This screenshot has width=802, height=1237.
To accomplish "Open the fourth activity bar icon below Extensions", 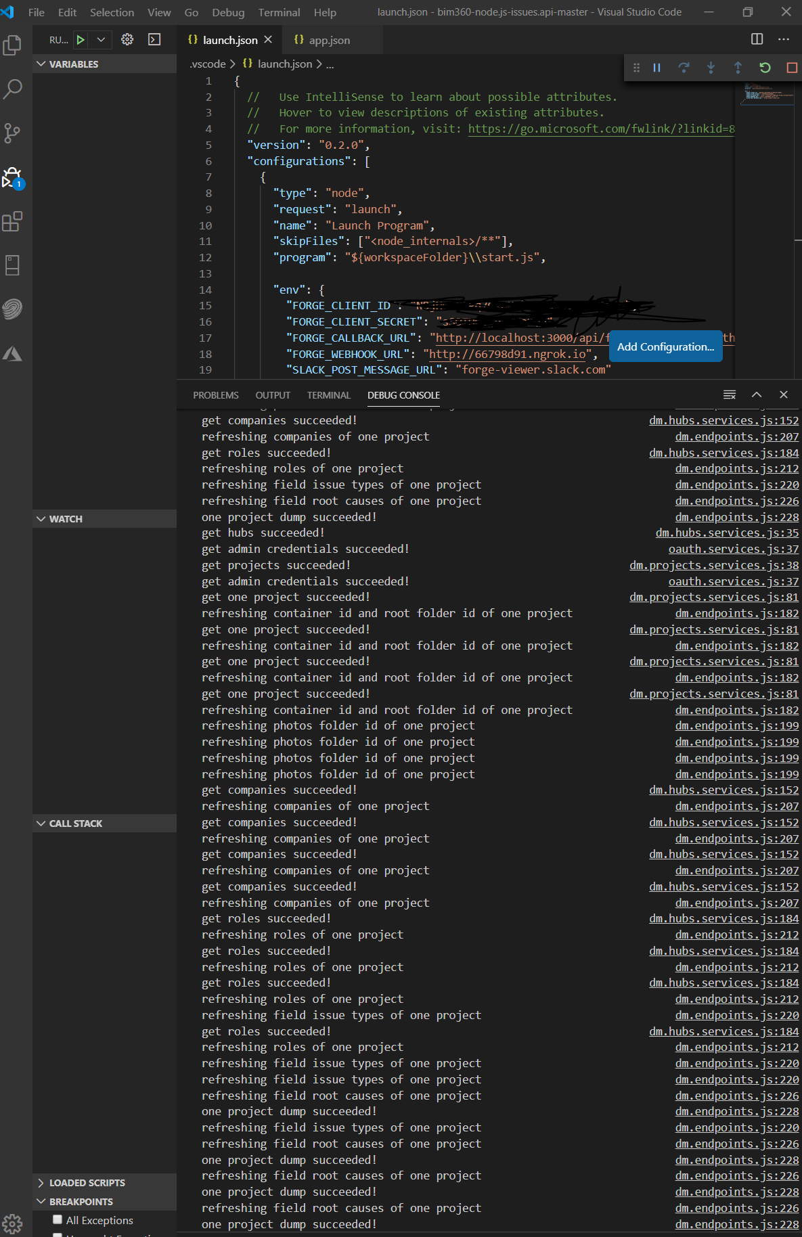I will pyautogui.click(x=12, y=353).
